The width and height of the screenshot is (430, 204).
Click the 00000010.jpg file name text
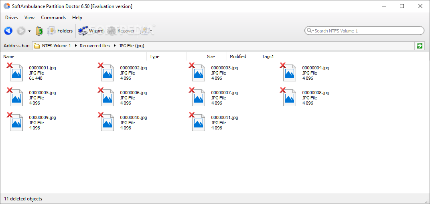134,118
